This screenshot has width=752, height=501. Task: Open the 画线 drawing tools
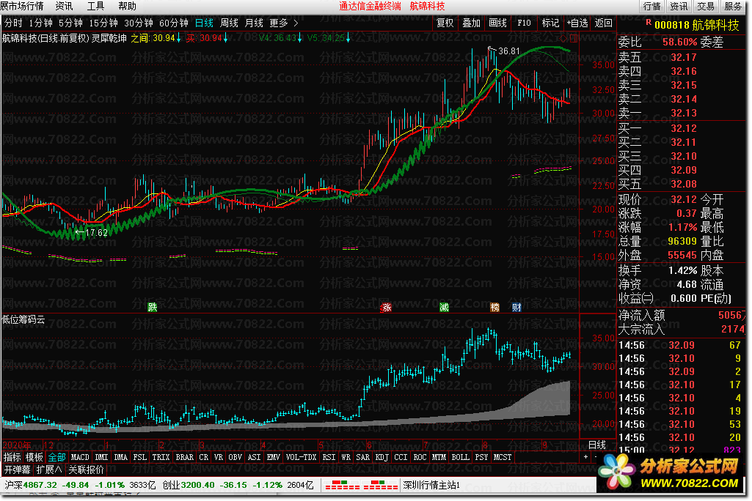[497, 23]
